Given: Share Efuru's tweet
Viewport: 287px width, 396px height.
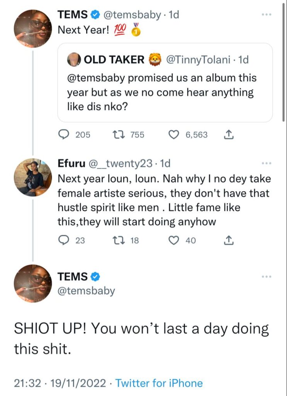Looking at the screenshot, I should point(228,240).
